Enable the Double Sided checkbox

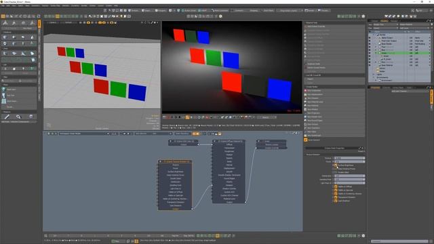(x=336, y=172)
